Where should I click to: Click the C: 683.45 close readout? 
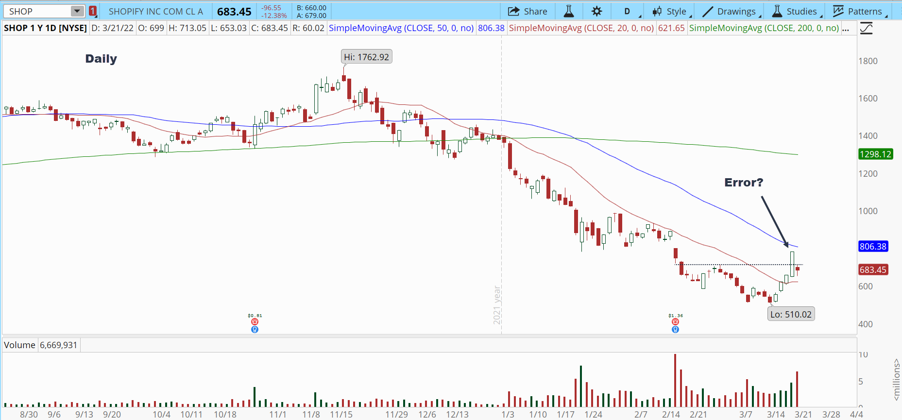tap(270, 28)
